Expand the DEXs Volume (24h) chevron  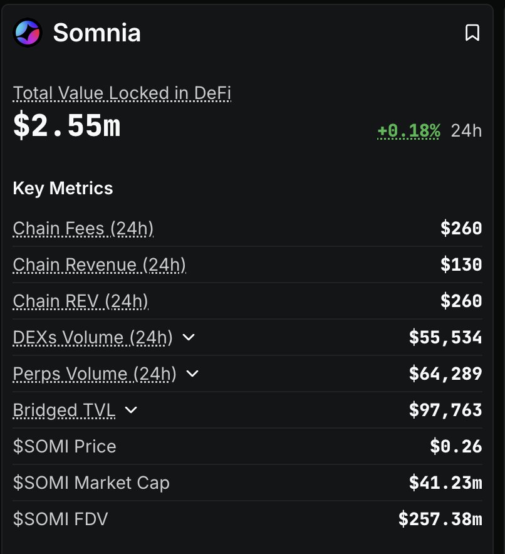[189, 338]
